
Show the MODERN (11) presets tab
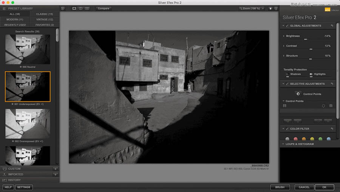(15, 20)
